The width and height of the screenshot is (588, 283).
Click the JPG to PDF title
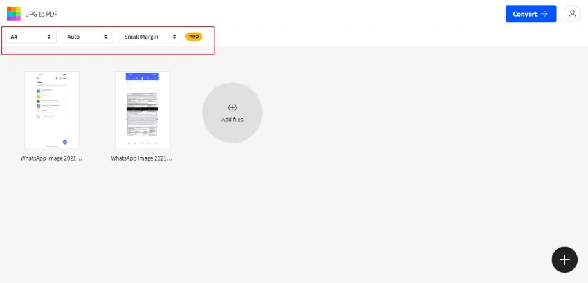[42, 15]
